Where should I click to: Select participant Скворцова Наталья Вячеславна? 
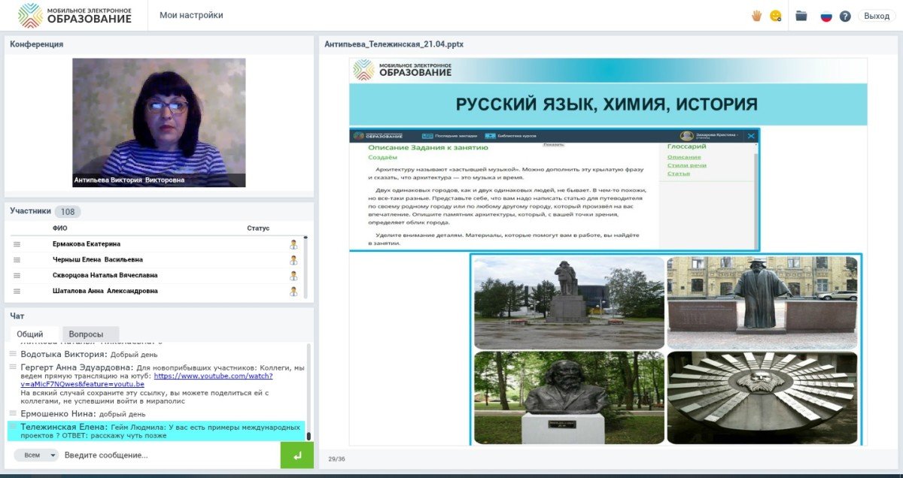(x=107, y=276)
